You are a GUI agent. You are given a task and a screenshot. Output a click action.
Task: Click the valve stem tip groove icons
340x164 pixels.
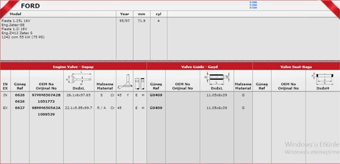click(x=140, y=83)
